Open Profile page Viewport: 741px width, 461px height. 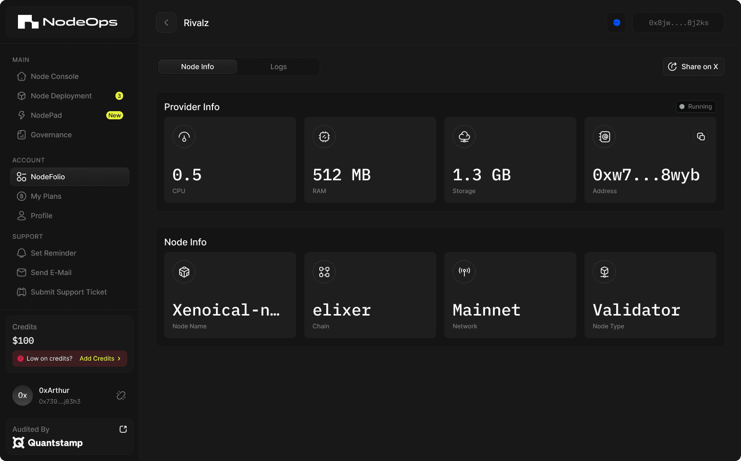click(70, 216)
